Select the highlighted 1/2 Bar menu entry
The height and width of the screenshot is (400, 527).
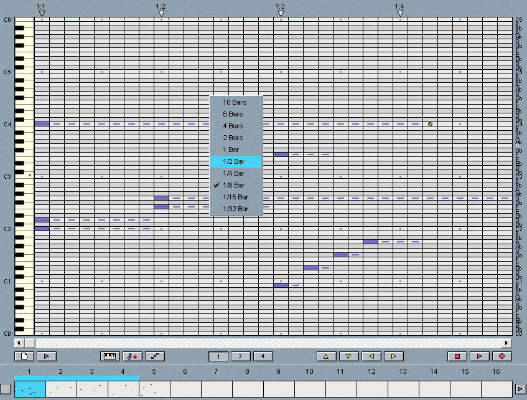pos(233,161)
